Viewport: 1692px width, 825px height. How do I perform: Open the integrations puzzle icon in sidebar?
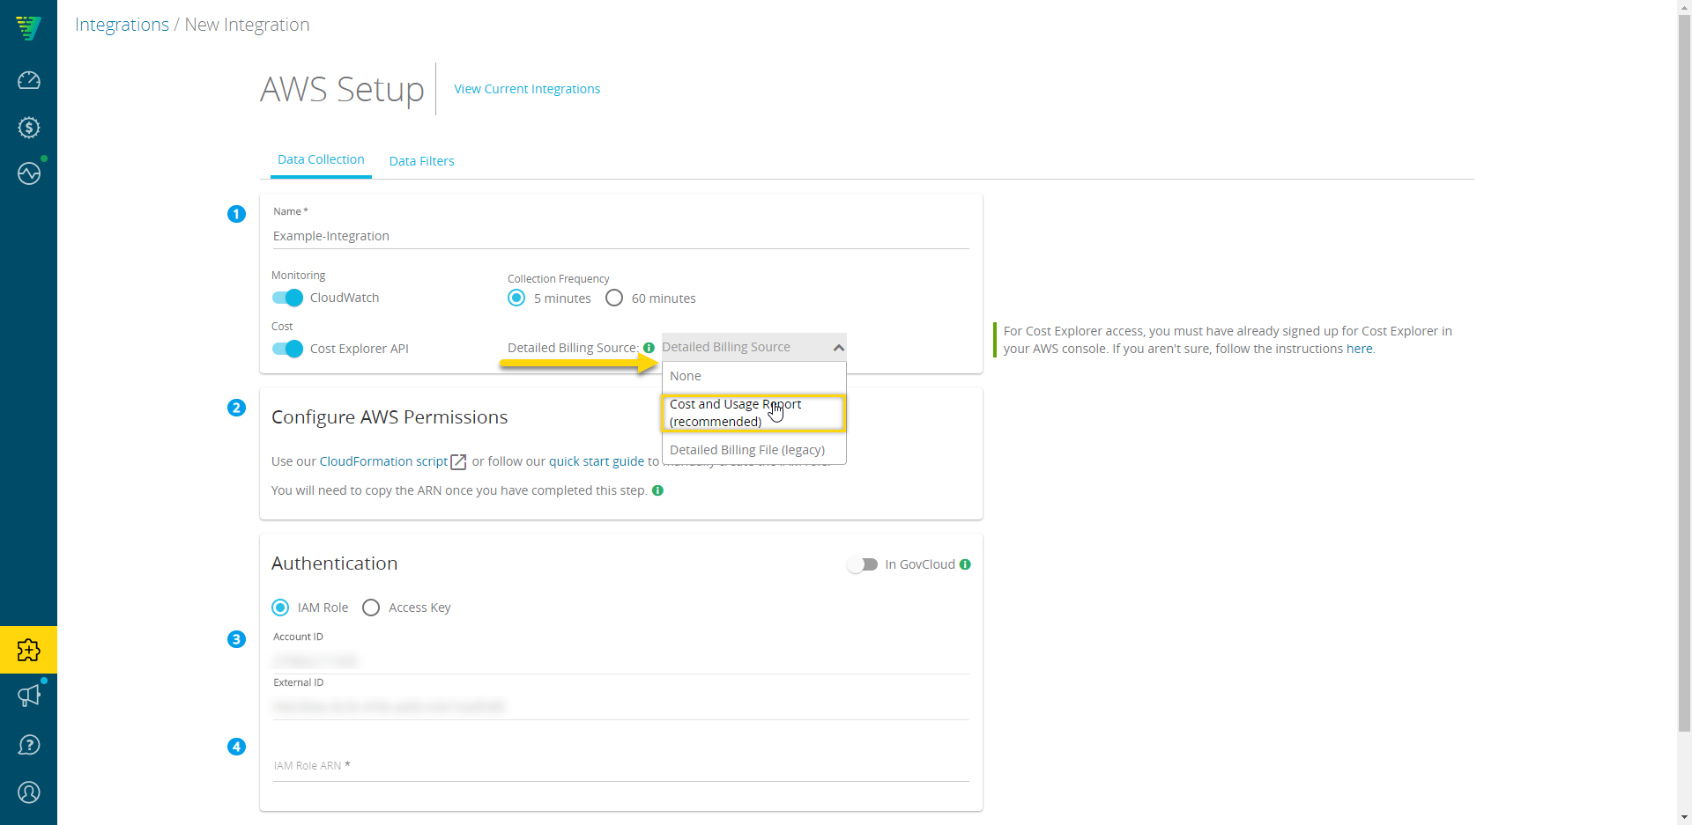[28, 650]
